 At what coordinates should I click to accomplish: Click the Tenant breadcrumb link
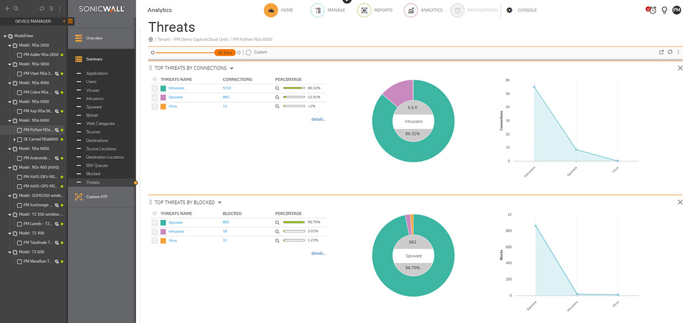click(x=194, y=39)
